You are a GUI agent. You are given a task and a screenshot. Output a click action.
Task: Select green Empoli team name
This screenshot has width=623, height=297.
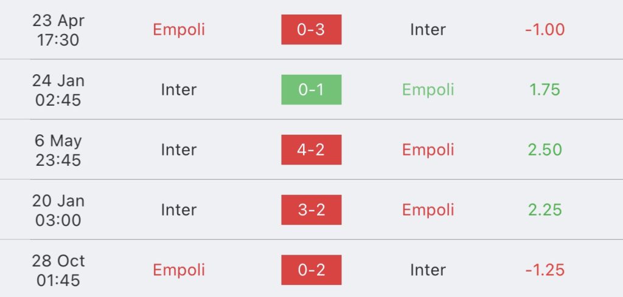[x=428, y=90]
